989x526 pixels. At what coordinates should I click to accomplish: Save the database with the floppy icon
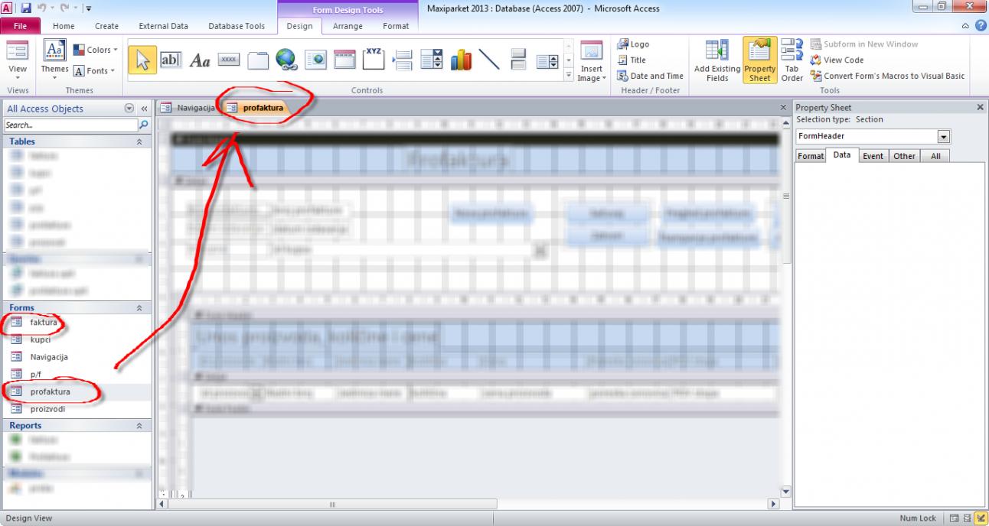coord(28,8)
